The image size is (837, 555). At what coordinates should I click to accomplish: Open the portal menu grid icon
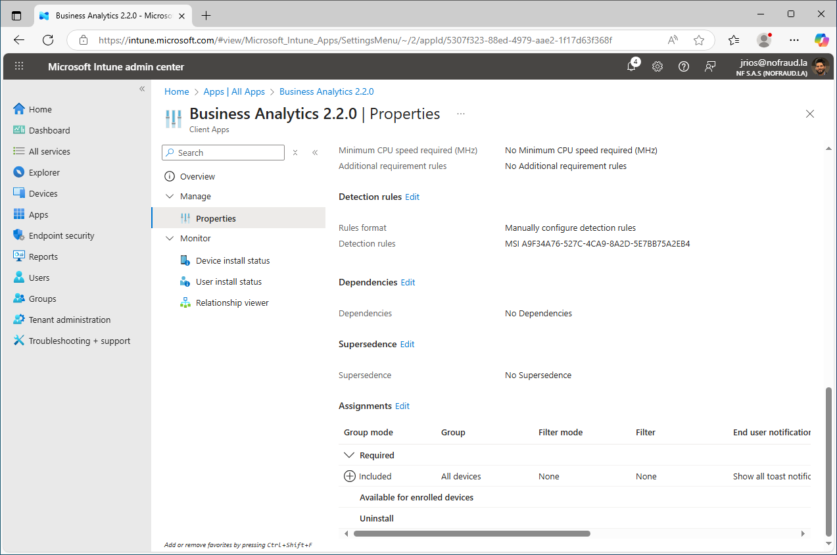(x=19, y=66)
